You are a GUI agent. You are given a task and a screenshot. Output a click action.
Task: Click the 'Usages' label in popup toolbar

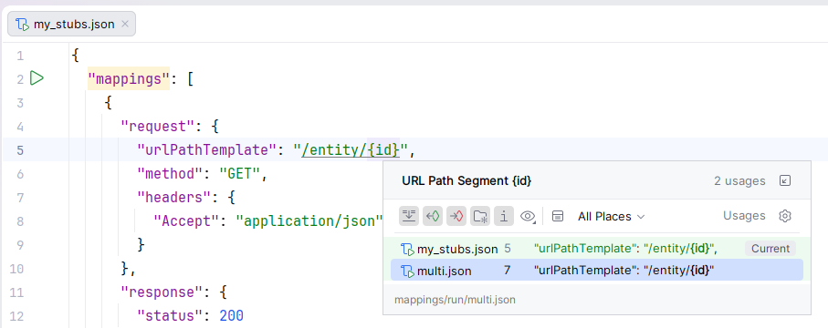coord(744,216)
